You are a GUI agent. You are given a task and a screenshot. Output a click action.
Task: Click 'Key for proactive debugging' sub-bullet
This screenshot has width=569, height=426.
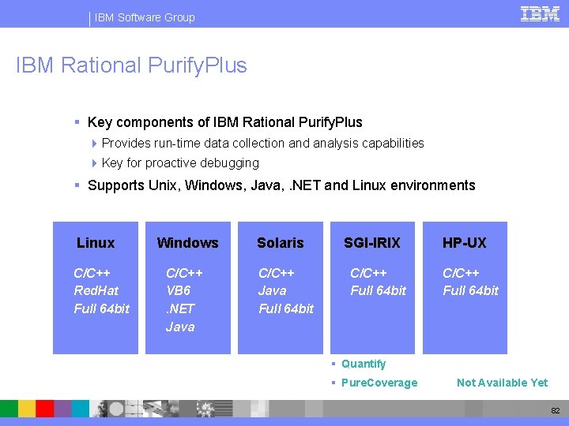(x=180, y=163)
